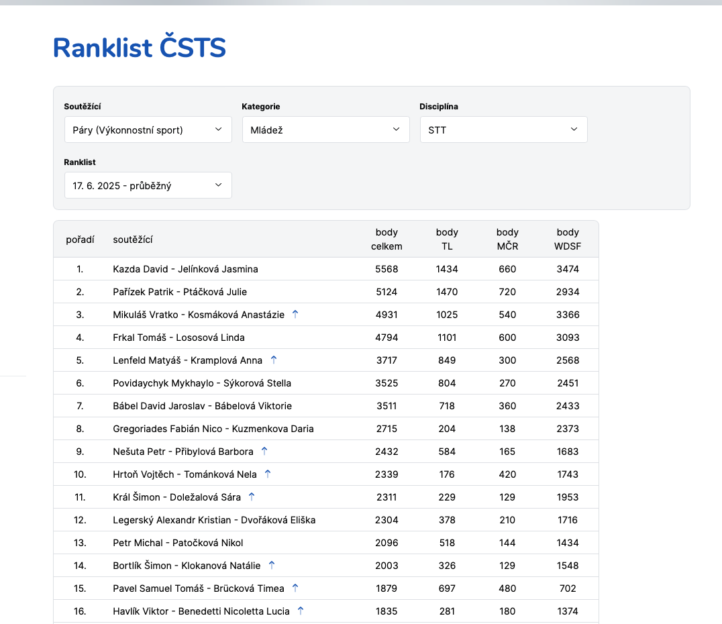The image size is (722, 624).
Task: Select couple Petr Michal - Patočková Nikol
Action: 178,543
